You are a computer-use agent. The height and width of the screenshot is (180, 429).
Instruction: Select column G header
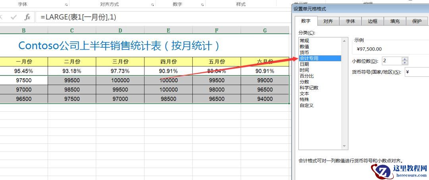265,30
